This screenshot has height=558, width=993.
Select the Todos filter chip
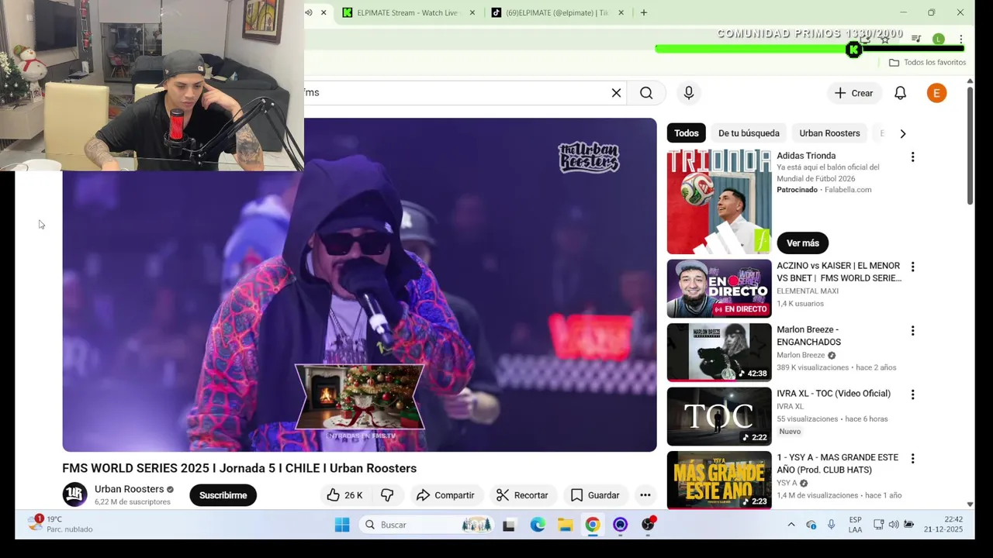click(x=686, y=133)
